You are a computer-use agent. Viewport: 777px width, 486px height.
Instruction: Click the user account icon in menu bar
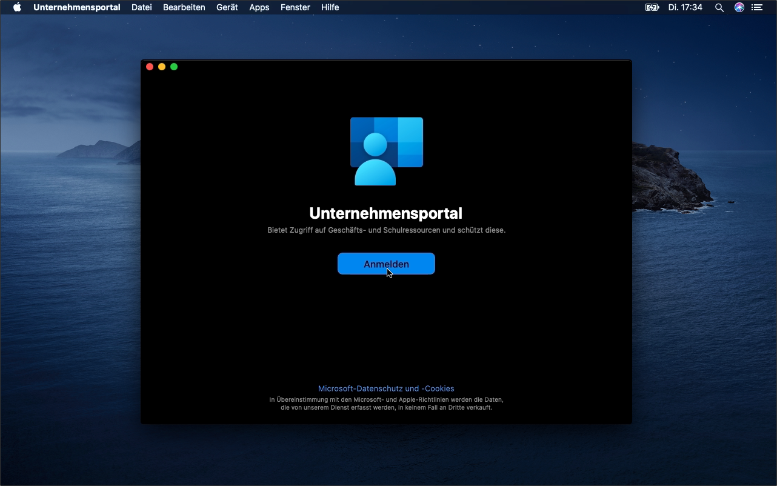tap(739, 7)
